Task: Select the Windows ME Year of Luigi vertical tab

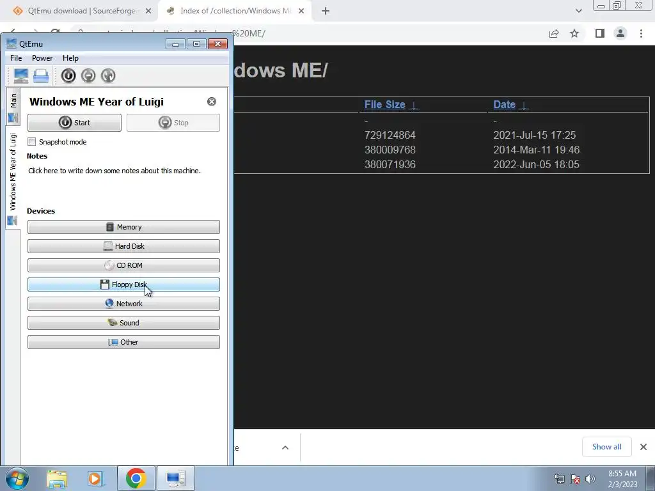Action: (13, 178)
